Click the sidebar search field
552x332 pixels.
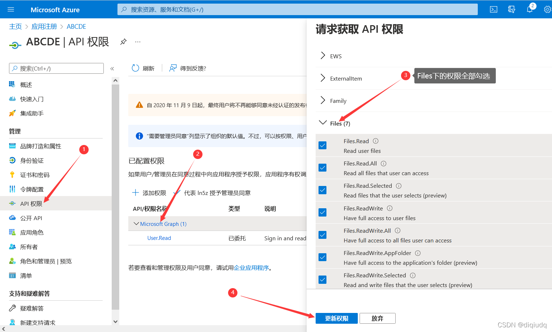(56, 68)
